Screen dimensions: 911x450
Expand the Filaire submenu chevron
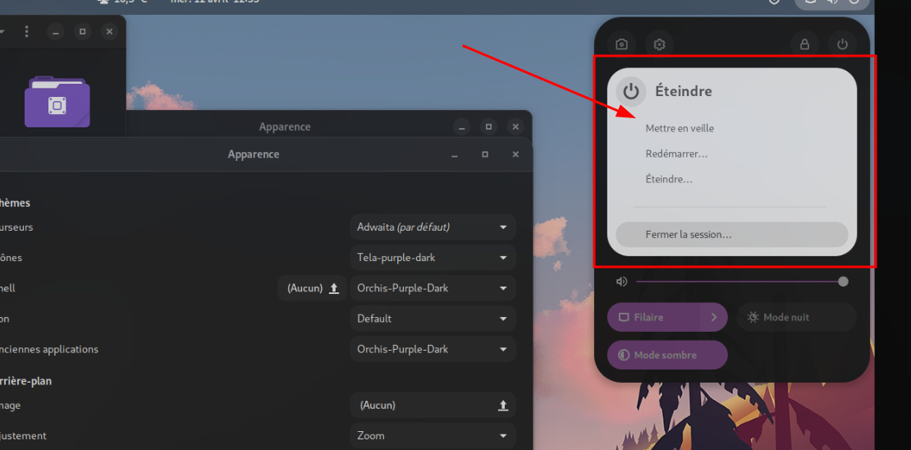[714, 318]
